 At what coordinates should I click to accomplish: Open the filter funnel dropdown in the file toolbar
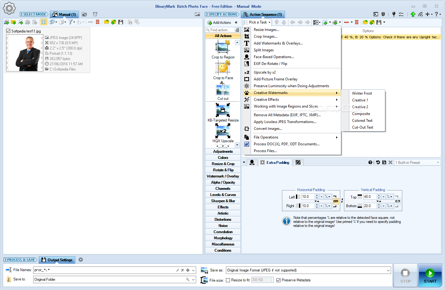(x=72, y=22)
